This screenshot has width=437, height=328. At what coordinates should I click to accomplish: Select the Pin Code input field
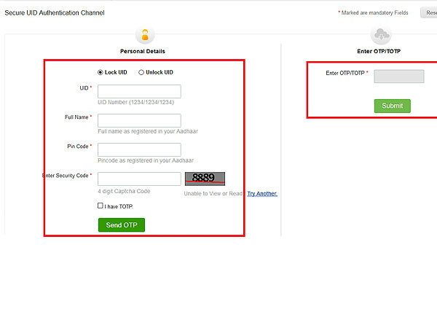[x=139, y=149]
